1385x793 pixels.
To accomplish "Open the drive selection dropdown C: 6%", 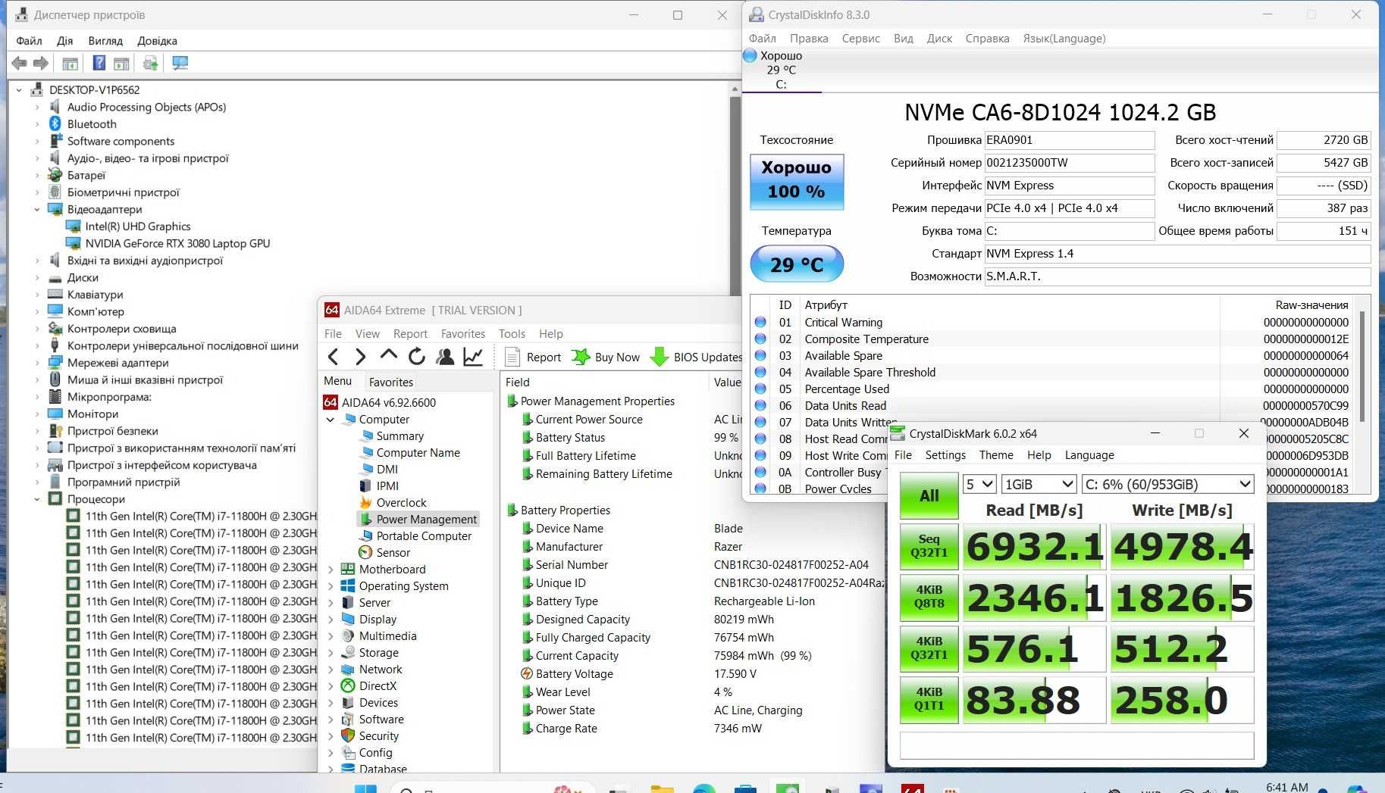I will click(1168, 484).
